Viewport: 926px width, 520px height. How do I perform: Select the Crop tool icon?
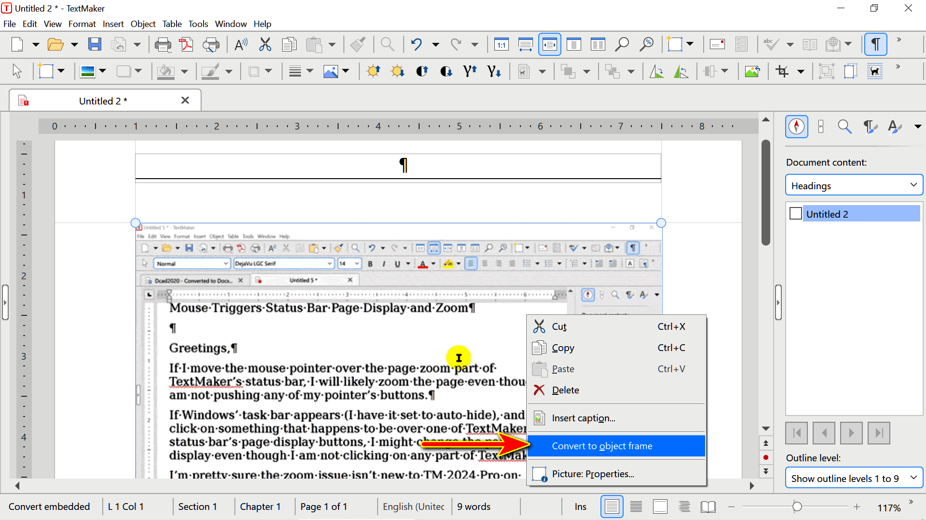(x=782, y=72)
